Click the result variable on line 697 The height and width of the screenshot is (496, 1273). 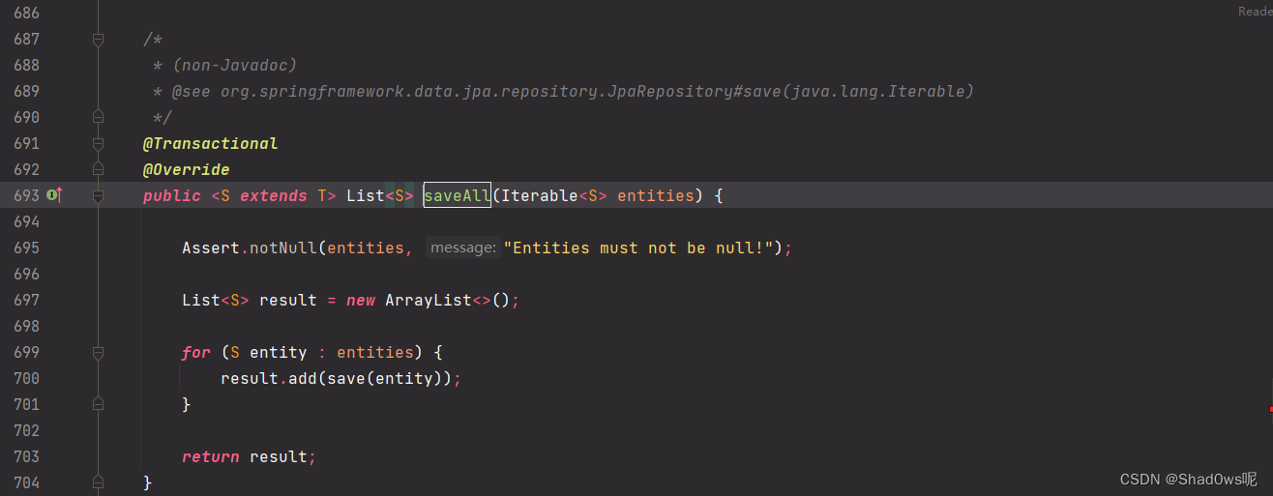(x=288, y=300)
